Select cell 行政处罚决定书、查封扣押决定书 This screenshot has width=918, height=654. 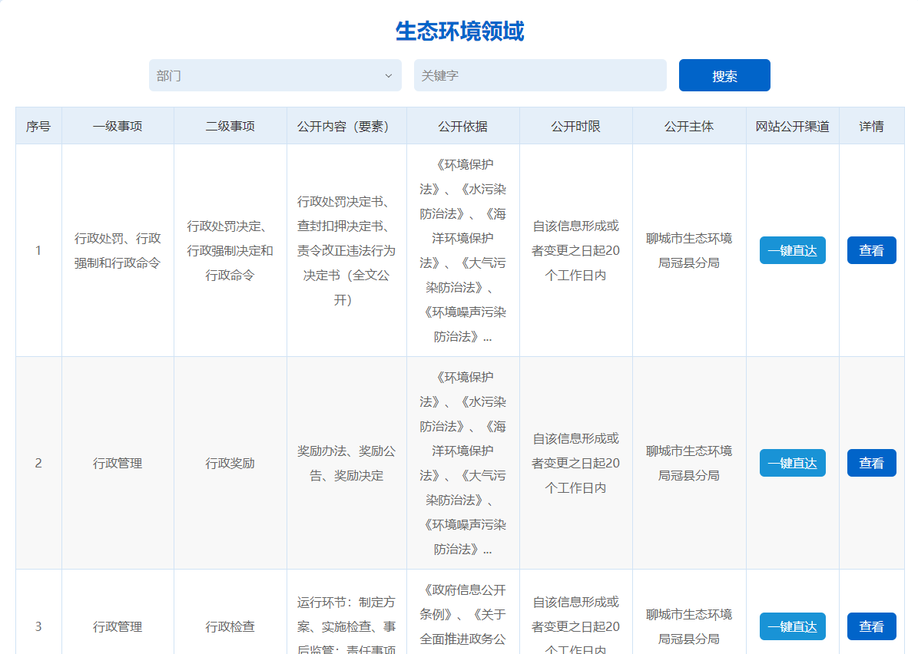click(x=346, y=250)
